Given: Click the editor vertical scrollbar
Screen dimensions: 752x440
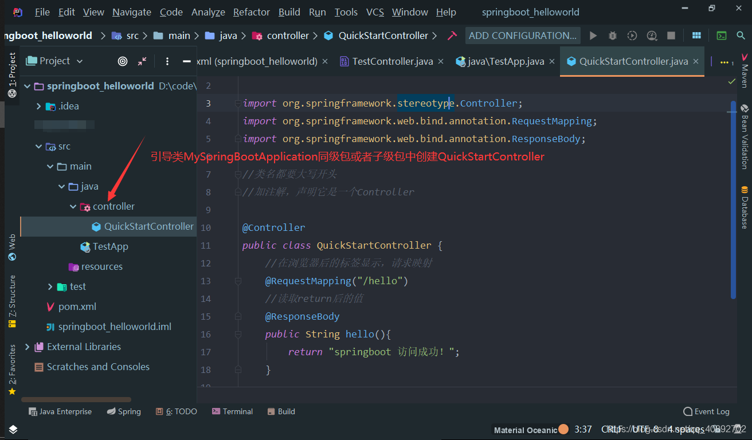Looking at the screenshot, I should (x=733, y=199).
